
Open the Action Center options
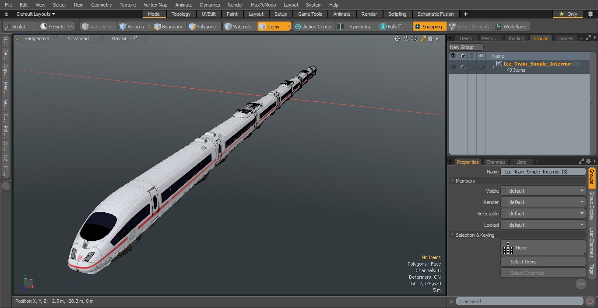[314, 27]
